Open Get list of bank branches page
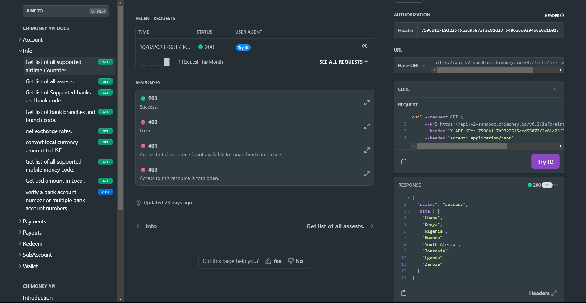 point(69,116)
